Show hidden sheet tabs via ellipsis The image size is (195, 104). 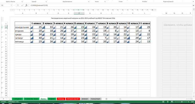10,99
